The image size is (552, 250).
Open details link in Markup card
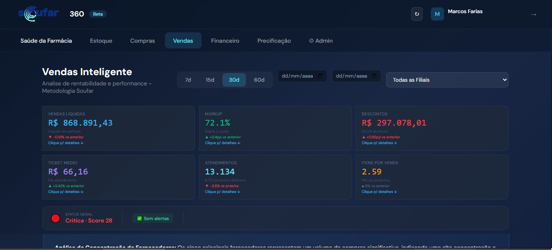pos(223,143)
